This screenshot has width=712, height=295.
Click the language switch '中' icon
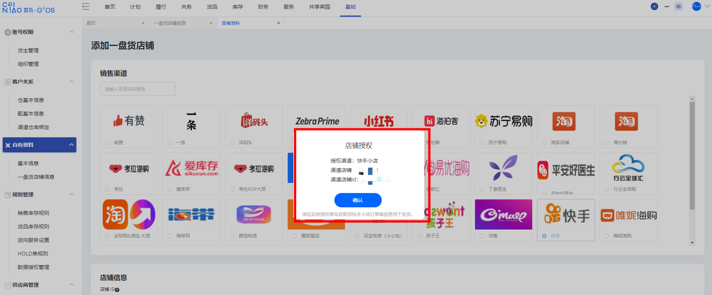tap(679, 6)
